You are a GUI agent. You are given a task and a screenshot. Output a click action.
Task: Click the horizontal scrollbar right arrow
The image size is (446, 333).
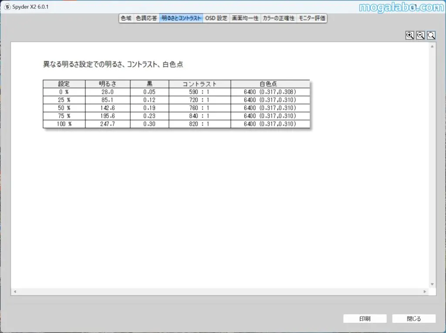pyautogui.click(x=426, y=291)
